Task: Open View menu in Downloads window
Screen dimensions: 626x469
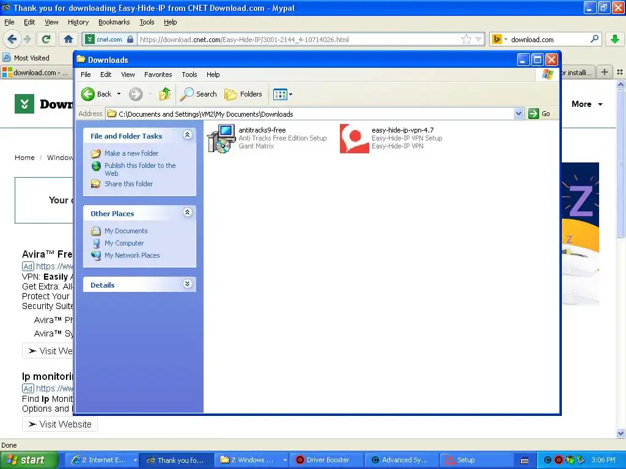Action: click(x=128, y=75)
